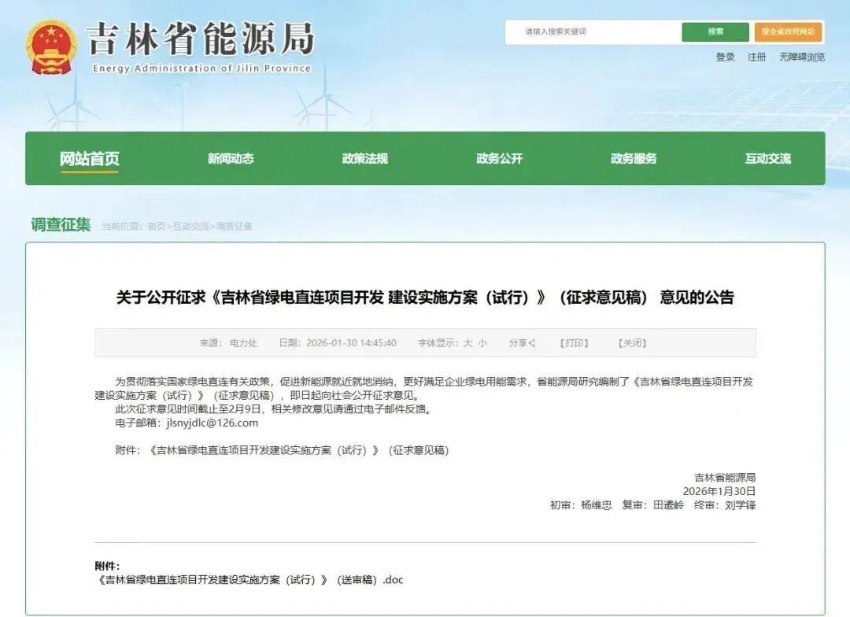Viewport: 850px width, 617px height.
Task: Click the search keyword input field
Action: click(592, 31)
